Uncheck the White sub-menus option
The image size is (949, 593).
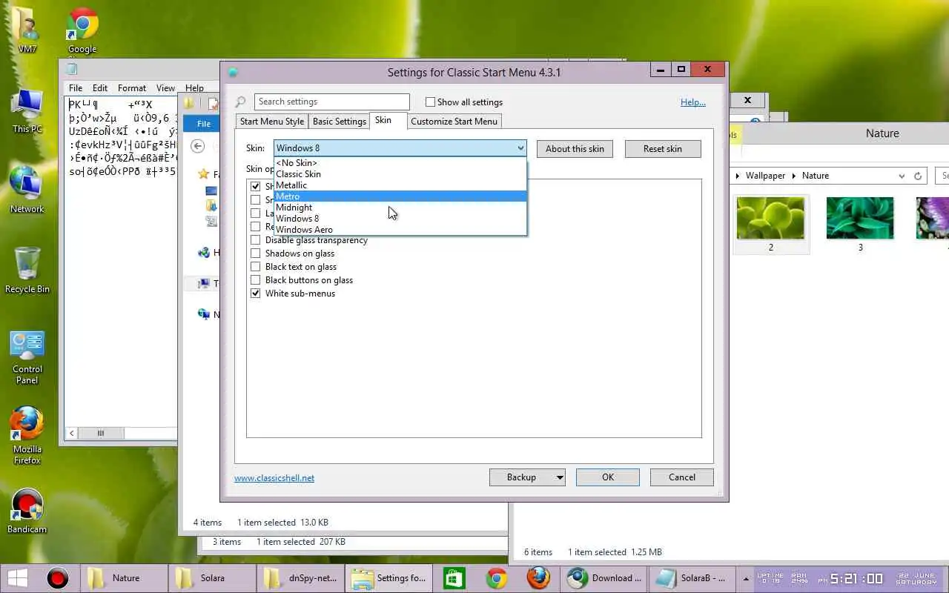click(x=256, y=294)
